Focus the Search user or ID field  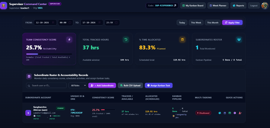pyautogui.click(x=46, y=85)
